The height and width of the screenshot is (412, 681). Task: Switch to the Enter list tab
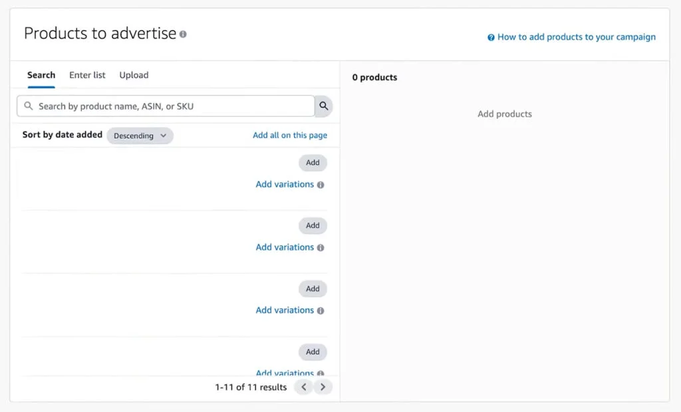tap(86, 75)
